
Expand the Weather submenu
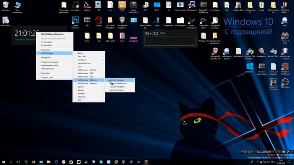89,93
